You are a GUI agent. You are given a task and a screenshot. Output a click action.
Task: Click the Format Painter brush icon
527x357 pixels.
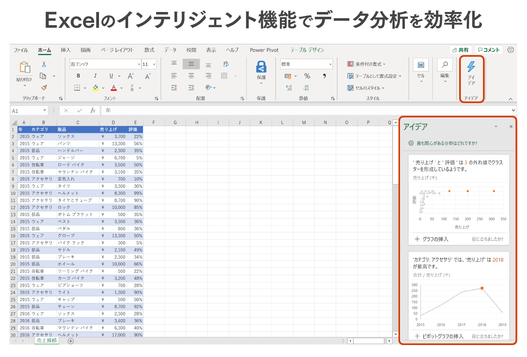pyautogui.click(x=44, y=87)
